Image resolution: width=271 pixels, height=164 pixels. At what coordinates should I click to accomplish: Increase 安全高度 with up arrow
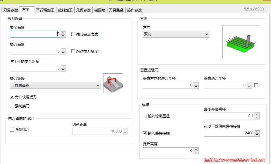63,32
